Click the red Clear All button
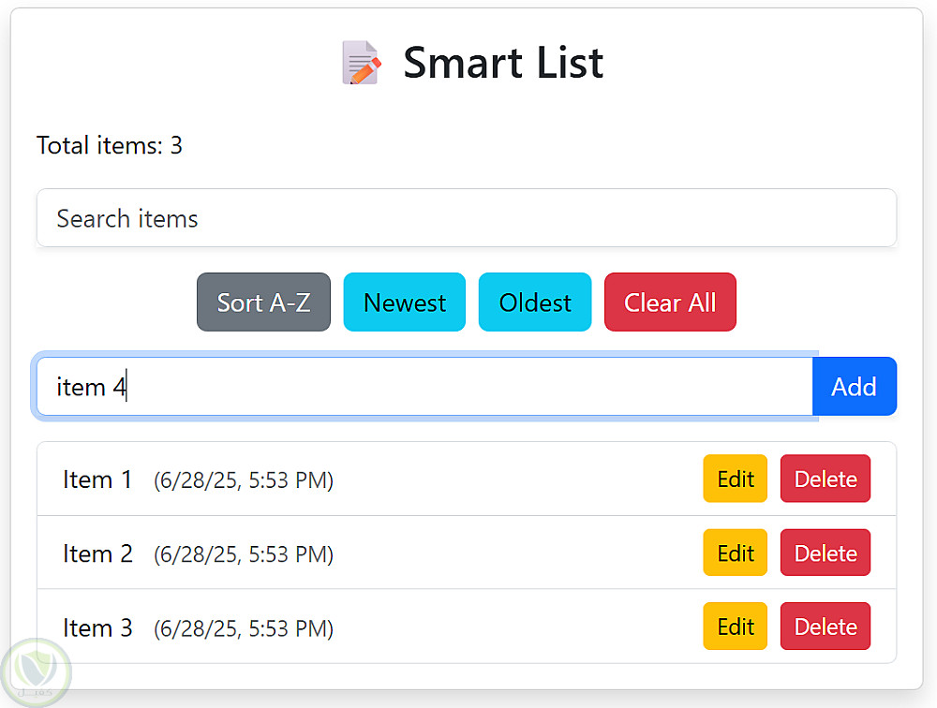Image resolution: width=937 pixels, height=708 pixels. point(670,302)
